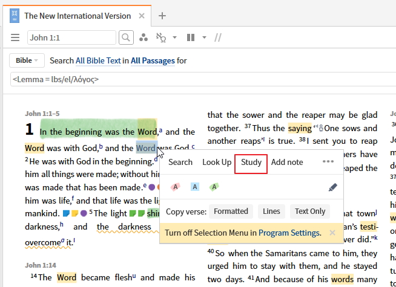Open footnote k after "ever did."
Viewport: 396px width, 287px height.
[376, 237]
